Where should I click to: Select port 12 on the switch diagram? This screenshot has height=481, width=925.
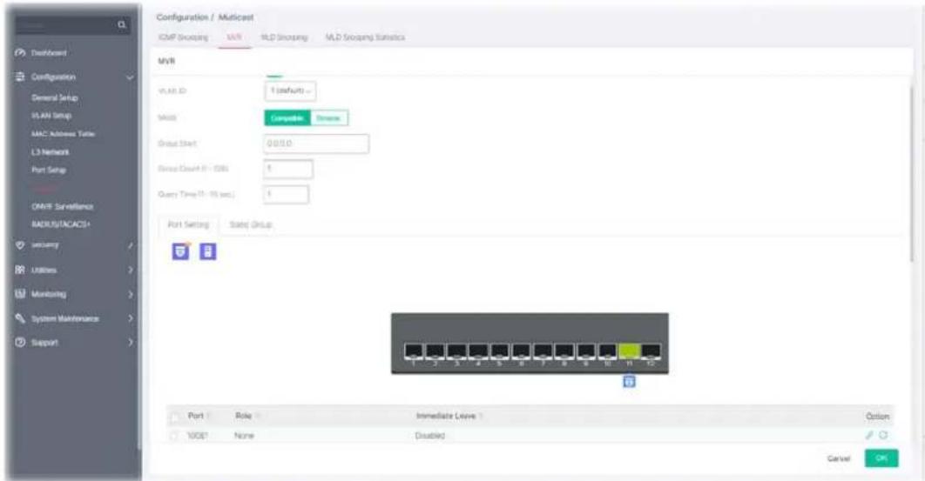pyautogui.click(x=651, y=351)
